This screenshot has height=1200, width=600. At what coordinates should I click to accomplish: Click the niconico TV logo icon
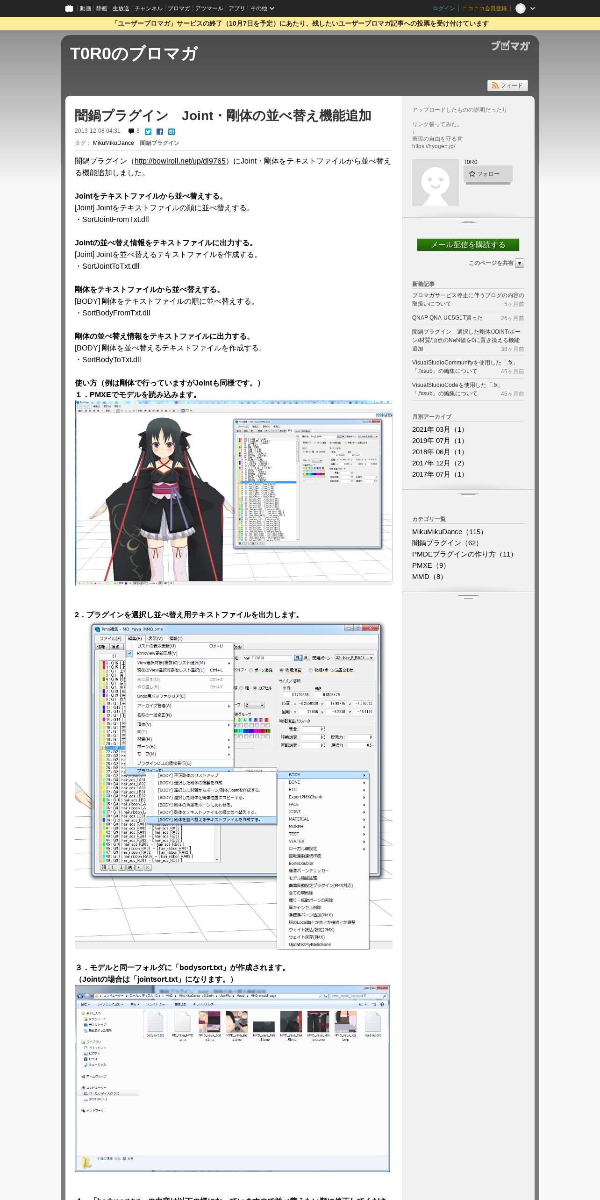pyautogui.click(x=69, y=8)
